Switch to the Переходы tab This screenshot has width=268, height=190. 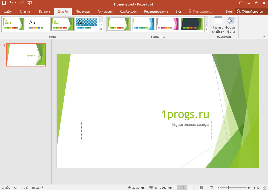pyautogui.click(x=83, y=12)
